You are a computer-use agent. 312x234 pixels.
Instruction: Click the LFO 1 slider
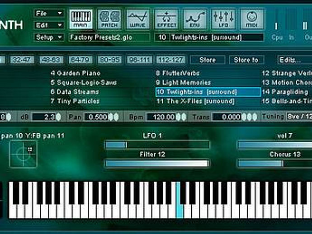pos(157,145)
